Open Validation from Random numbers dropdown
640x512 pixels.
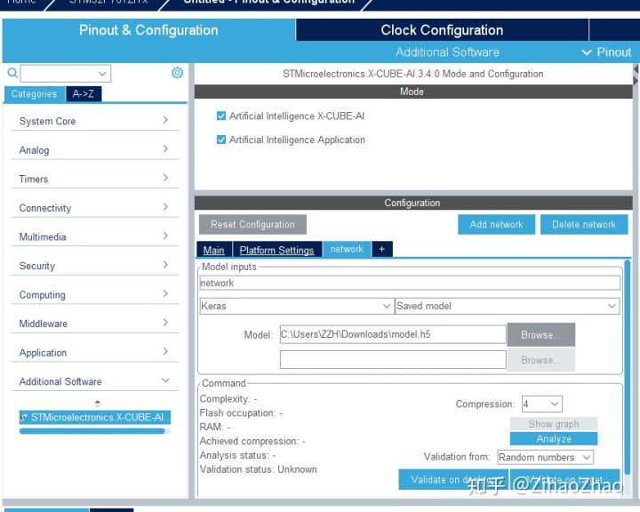click(545, 457)
